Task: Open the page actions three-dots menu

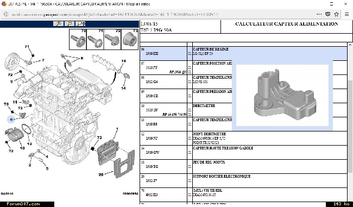Action: (319, 14)
